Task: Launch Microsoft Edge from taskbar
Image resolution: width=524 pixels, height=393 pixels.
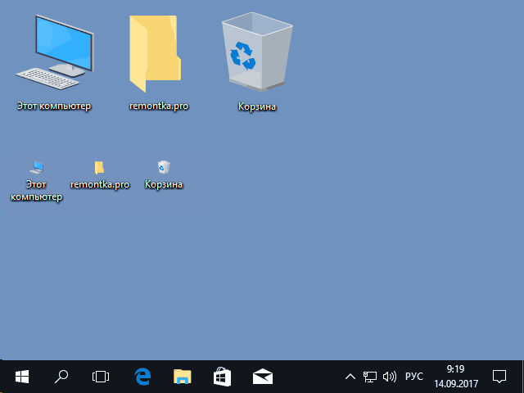Action: point(142,377)
